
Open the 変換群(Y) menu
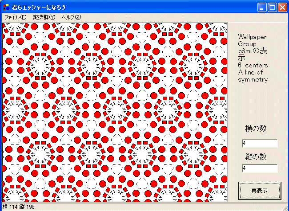(44, 17)
